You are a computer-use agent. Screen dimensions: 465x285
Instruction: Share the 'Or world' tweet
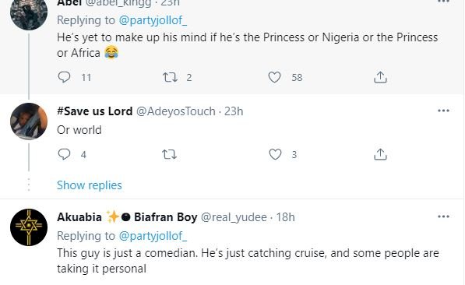click(380, 154)
